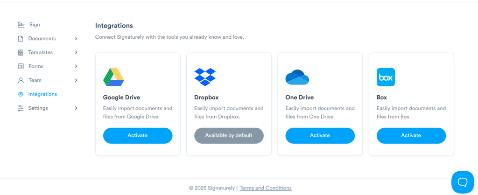Click the Dropbox card title

(x=206, y=97)
